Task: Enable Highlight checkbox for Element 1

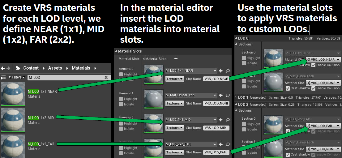Action: [121, 99]
